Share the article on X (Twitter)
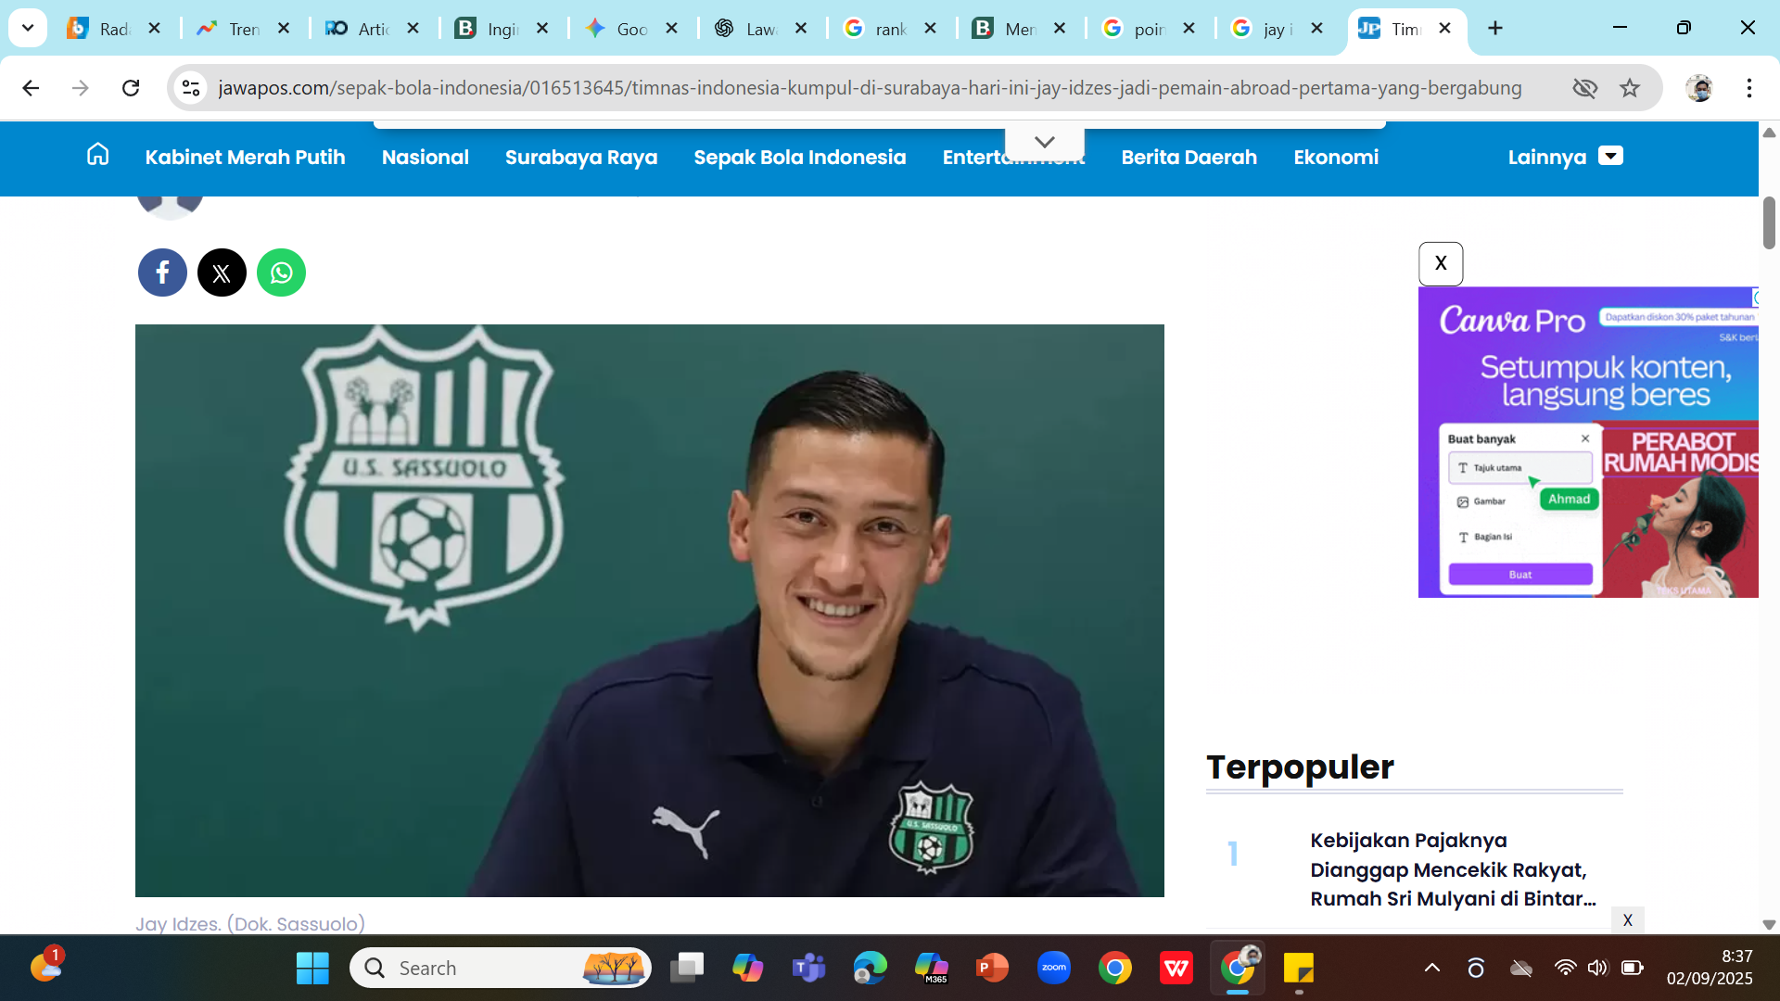The height and width of the screenshot is (1001, 1780). point(222,272)
